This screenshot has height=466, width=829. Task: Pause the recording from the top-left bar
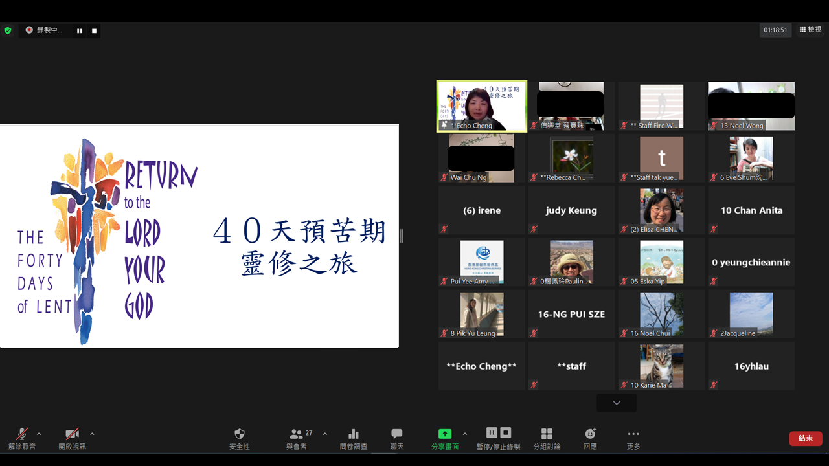tap(79, 30)
